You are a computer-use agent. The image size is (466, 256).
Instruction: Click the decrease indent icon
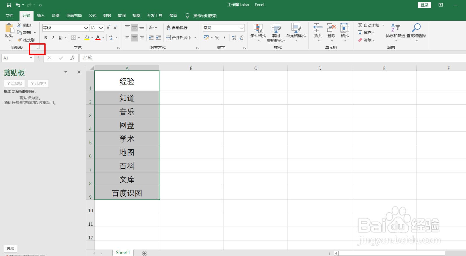[151, 38]
